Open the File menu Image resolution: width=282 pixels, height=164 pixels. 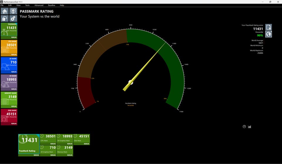tap(2, 5)
